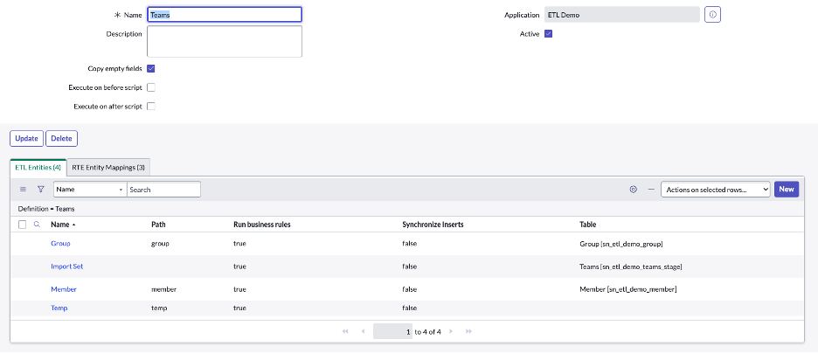Go to the next page arrow
The height and width of the screenshot is (353, 818).
tap(451, 331)
